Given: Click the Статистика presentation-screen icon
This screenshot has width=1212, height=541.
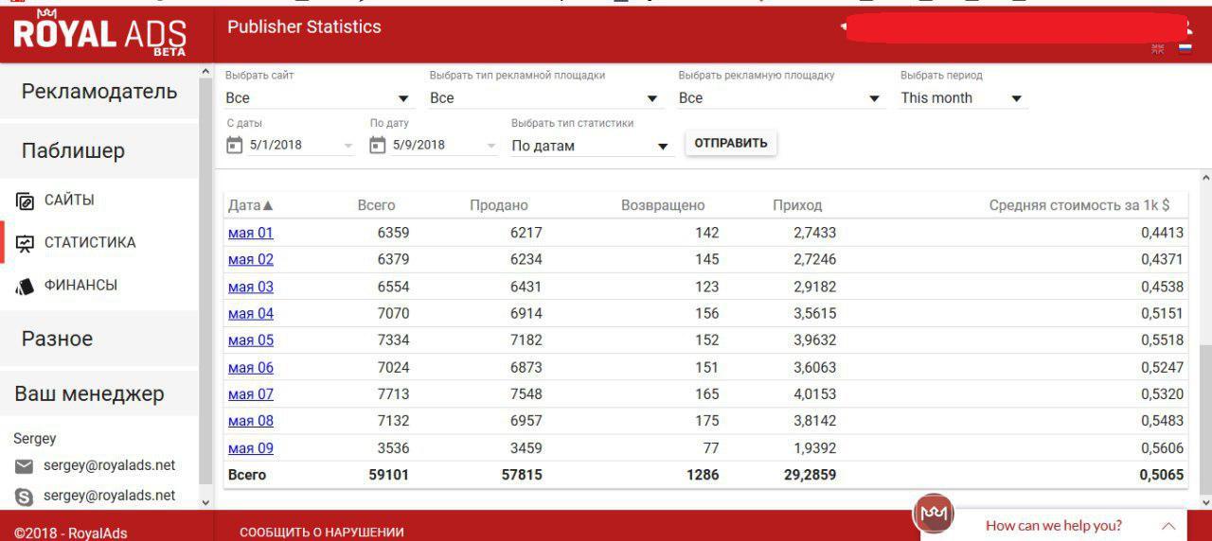Looking at the screenshot, I should tap(25, 243).
